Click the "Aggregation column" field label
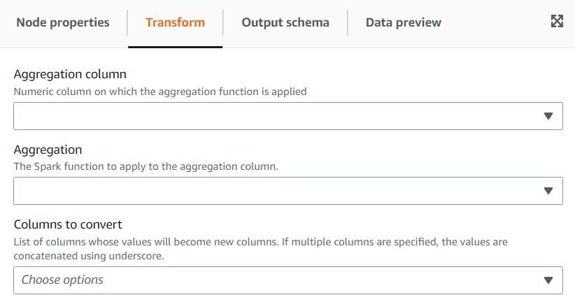 (70, 75)
